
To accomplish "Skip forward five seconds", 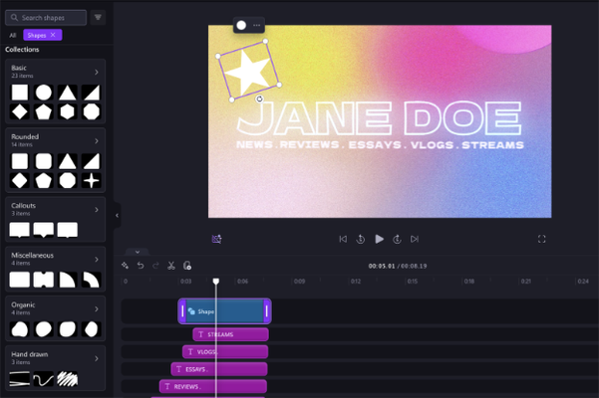I will [397, 239].
